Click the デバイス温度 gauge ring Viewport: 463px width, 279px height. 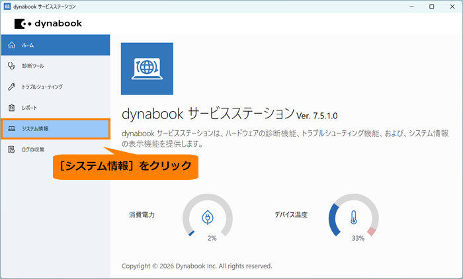(x=353, y=216)
